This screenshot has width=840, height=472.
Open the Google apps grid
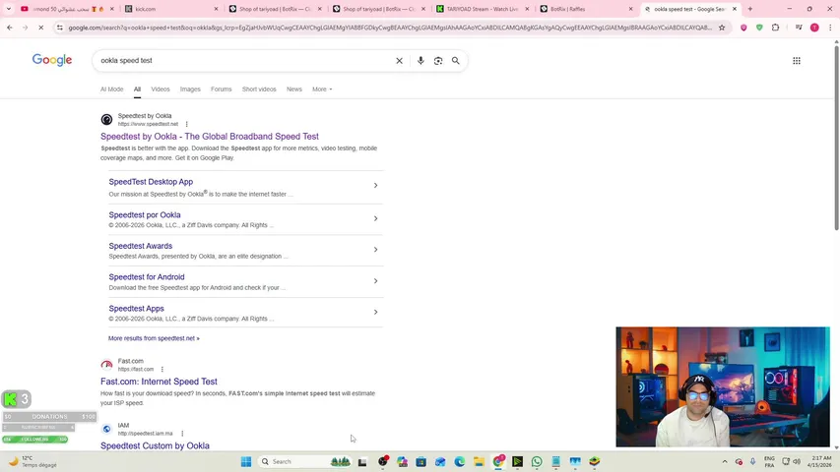[x=797, y=61]
